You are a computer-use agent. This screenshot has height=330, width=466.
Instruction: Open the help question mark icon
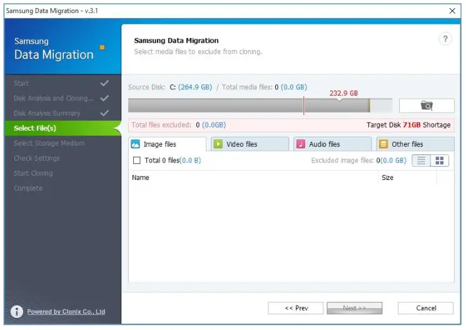tap(445, 39)
